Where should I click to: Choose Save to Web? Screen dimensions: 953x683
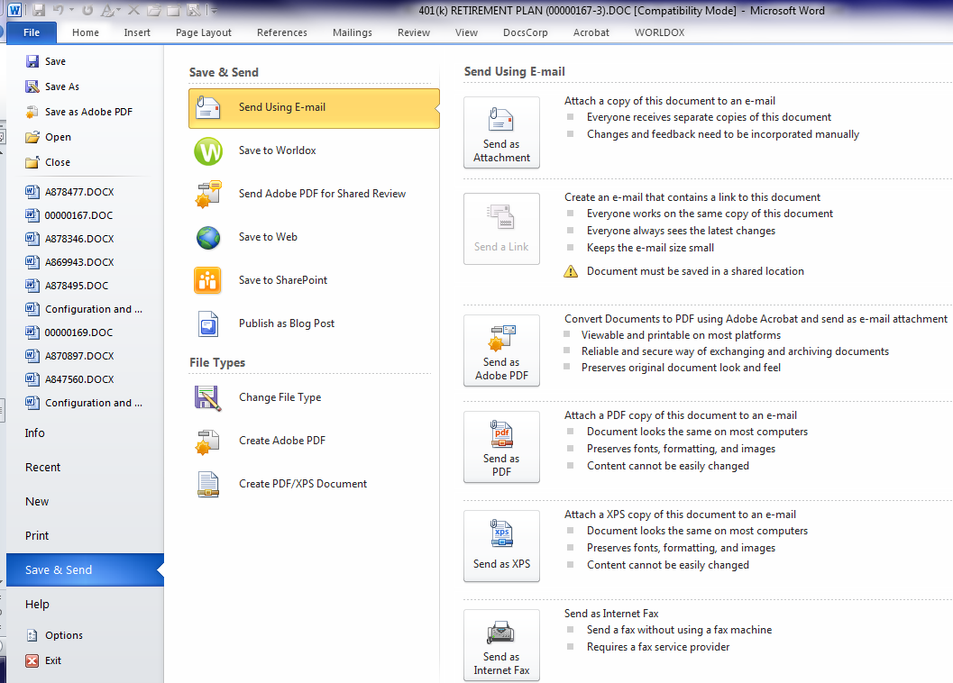click(314, 238)
